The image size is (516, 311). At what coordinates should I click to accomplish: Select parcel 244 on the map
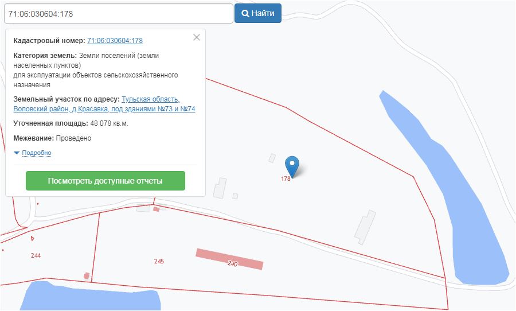tap(36, 255)
